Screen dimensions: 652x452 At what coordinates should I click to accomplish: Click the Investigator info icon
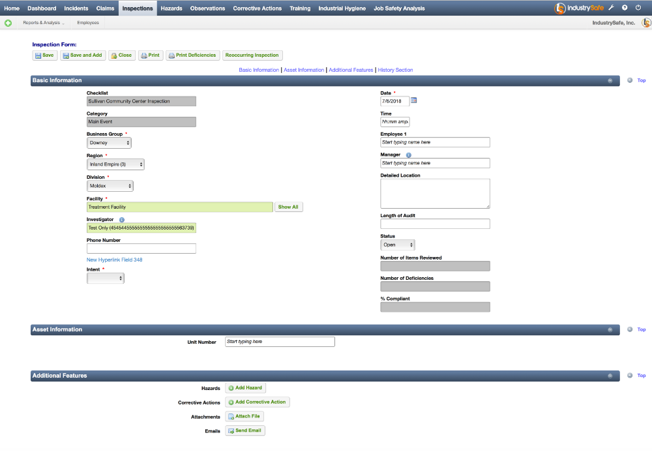(122, 220)
